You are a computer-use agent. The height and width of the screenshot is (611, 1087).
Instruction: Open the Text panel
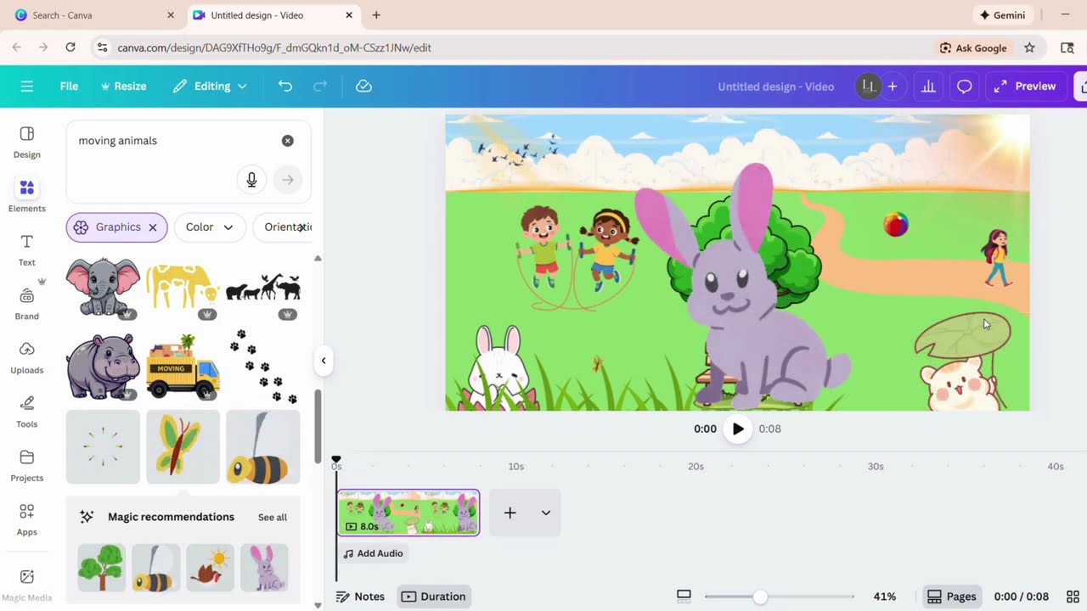tap(27, 250)
